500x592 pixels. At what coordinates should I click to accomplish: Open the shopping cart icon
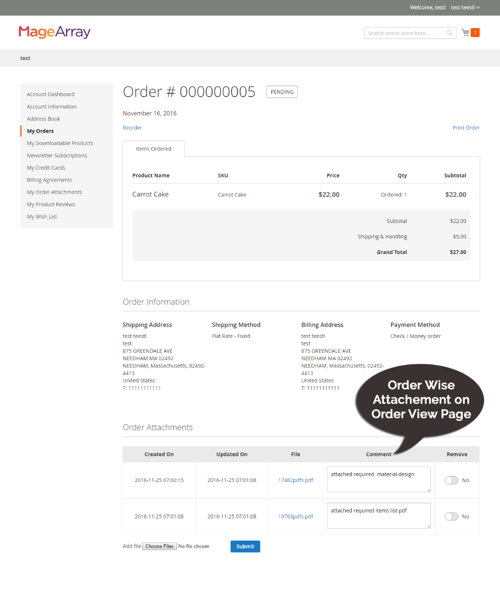[465, 32]
